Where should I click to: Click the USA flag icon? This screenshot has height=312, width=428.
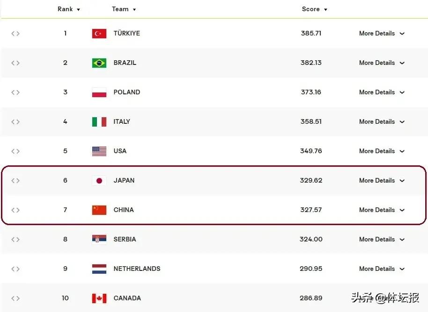coord(99,151)
